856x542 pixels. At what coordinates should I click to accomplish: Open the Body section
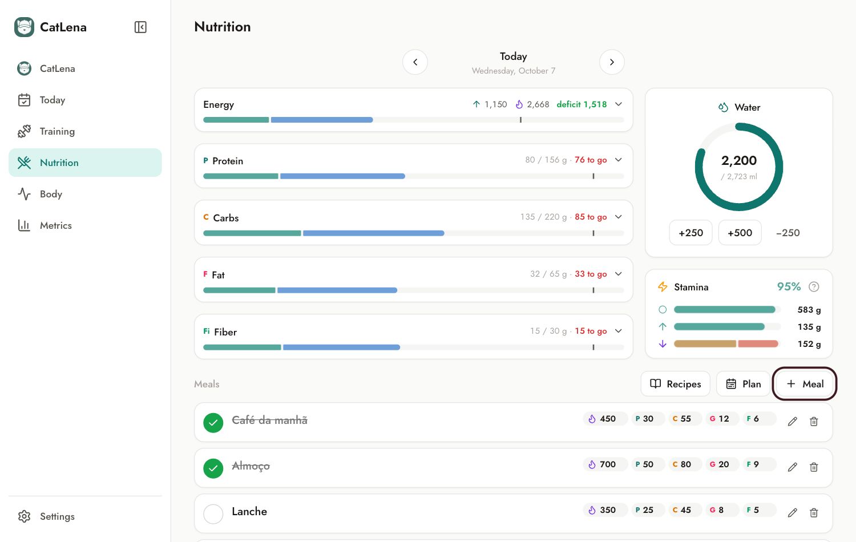[x=85, y=194]
